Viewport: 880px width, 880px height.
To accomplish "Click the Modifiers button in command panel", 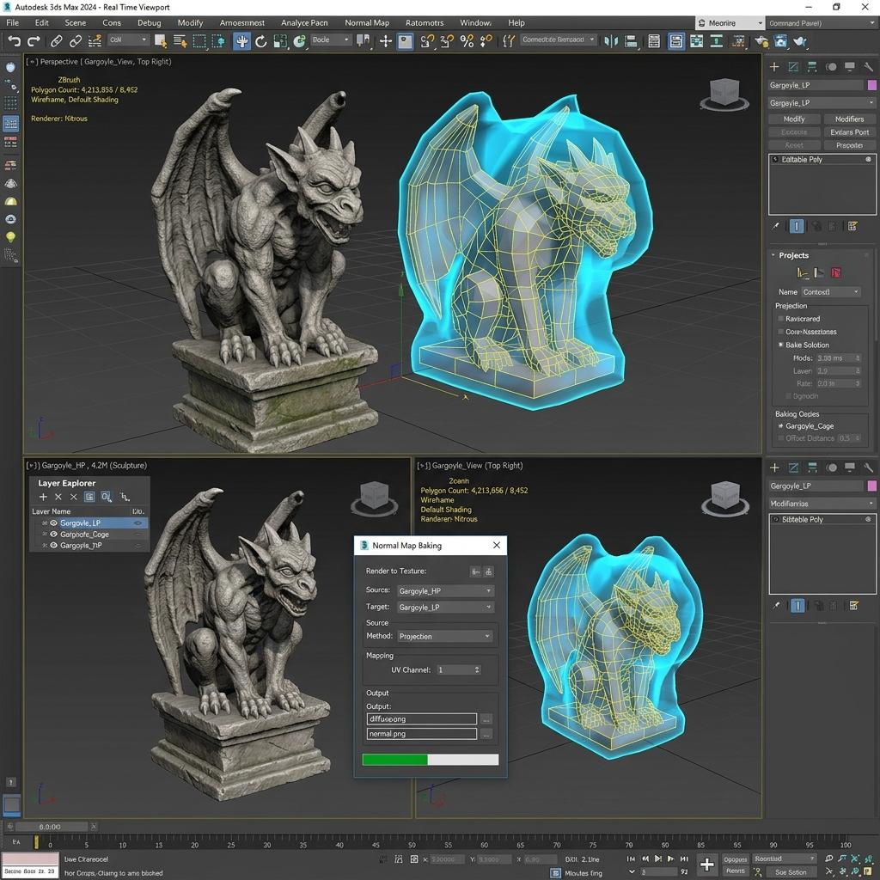I will pyautogui.click(x=849, y=119).
